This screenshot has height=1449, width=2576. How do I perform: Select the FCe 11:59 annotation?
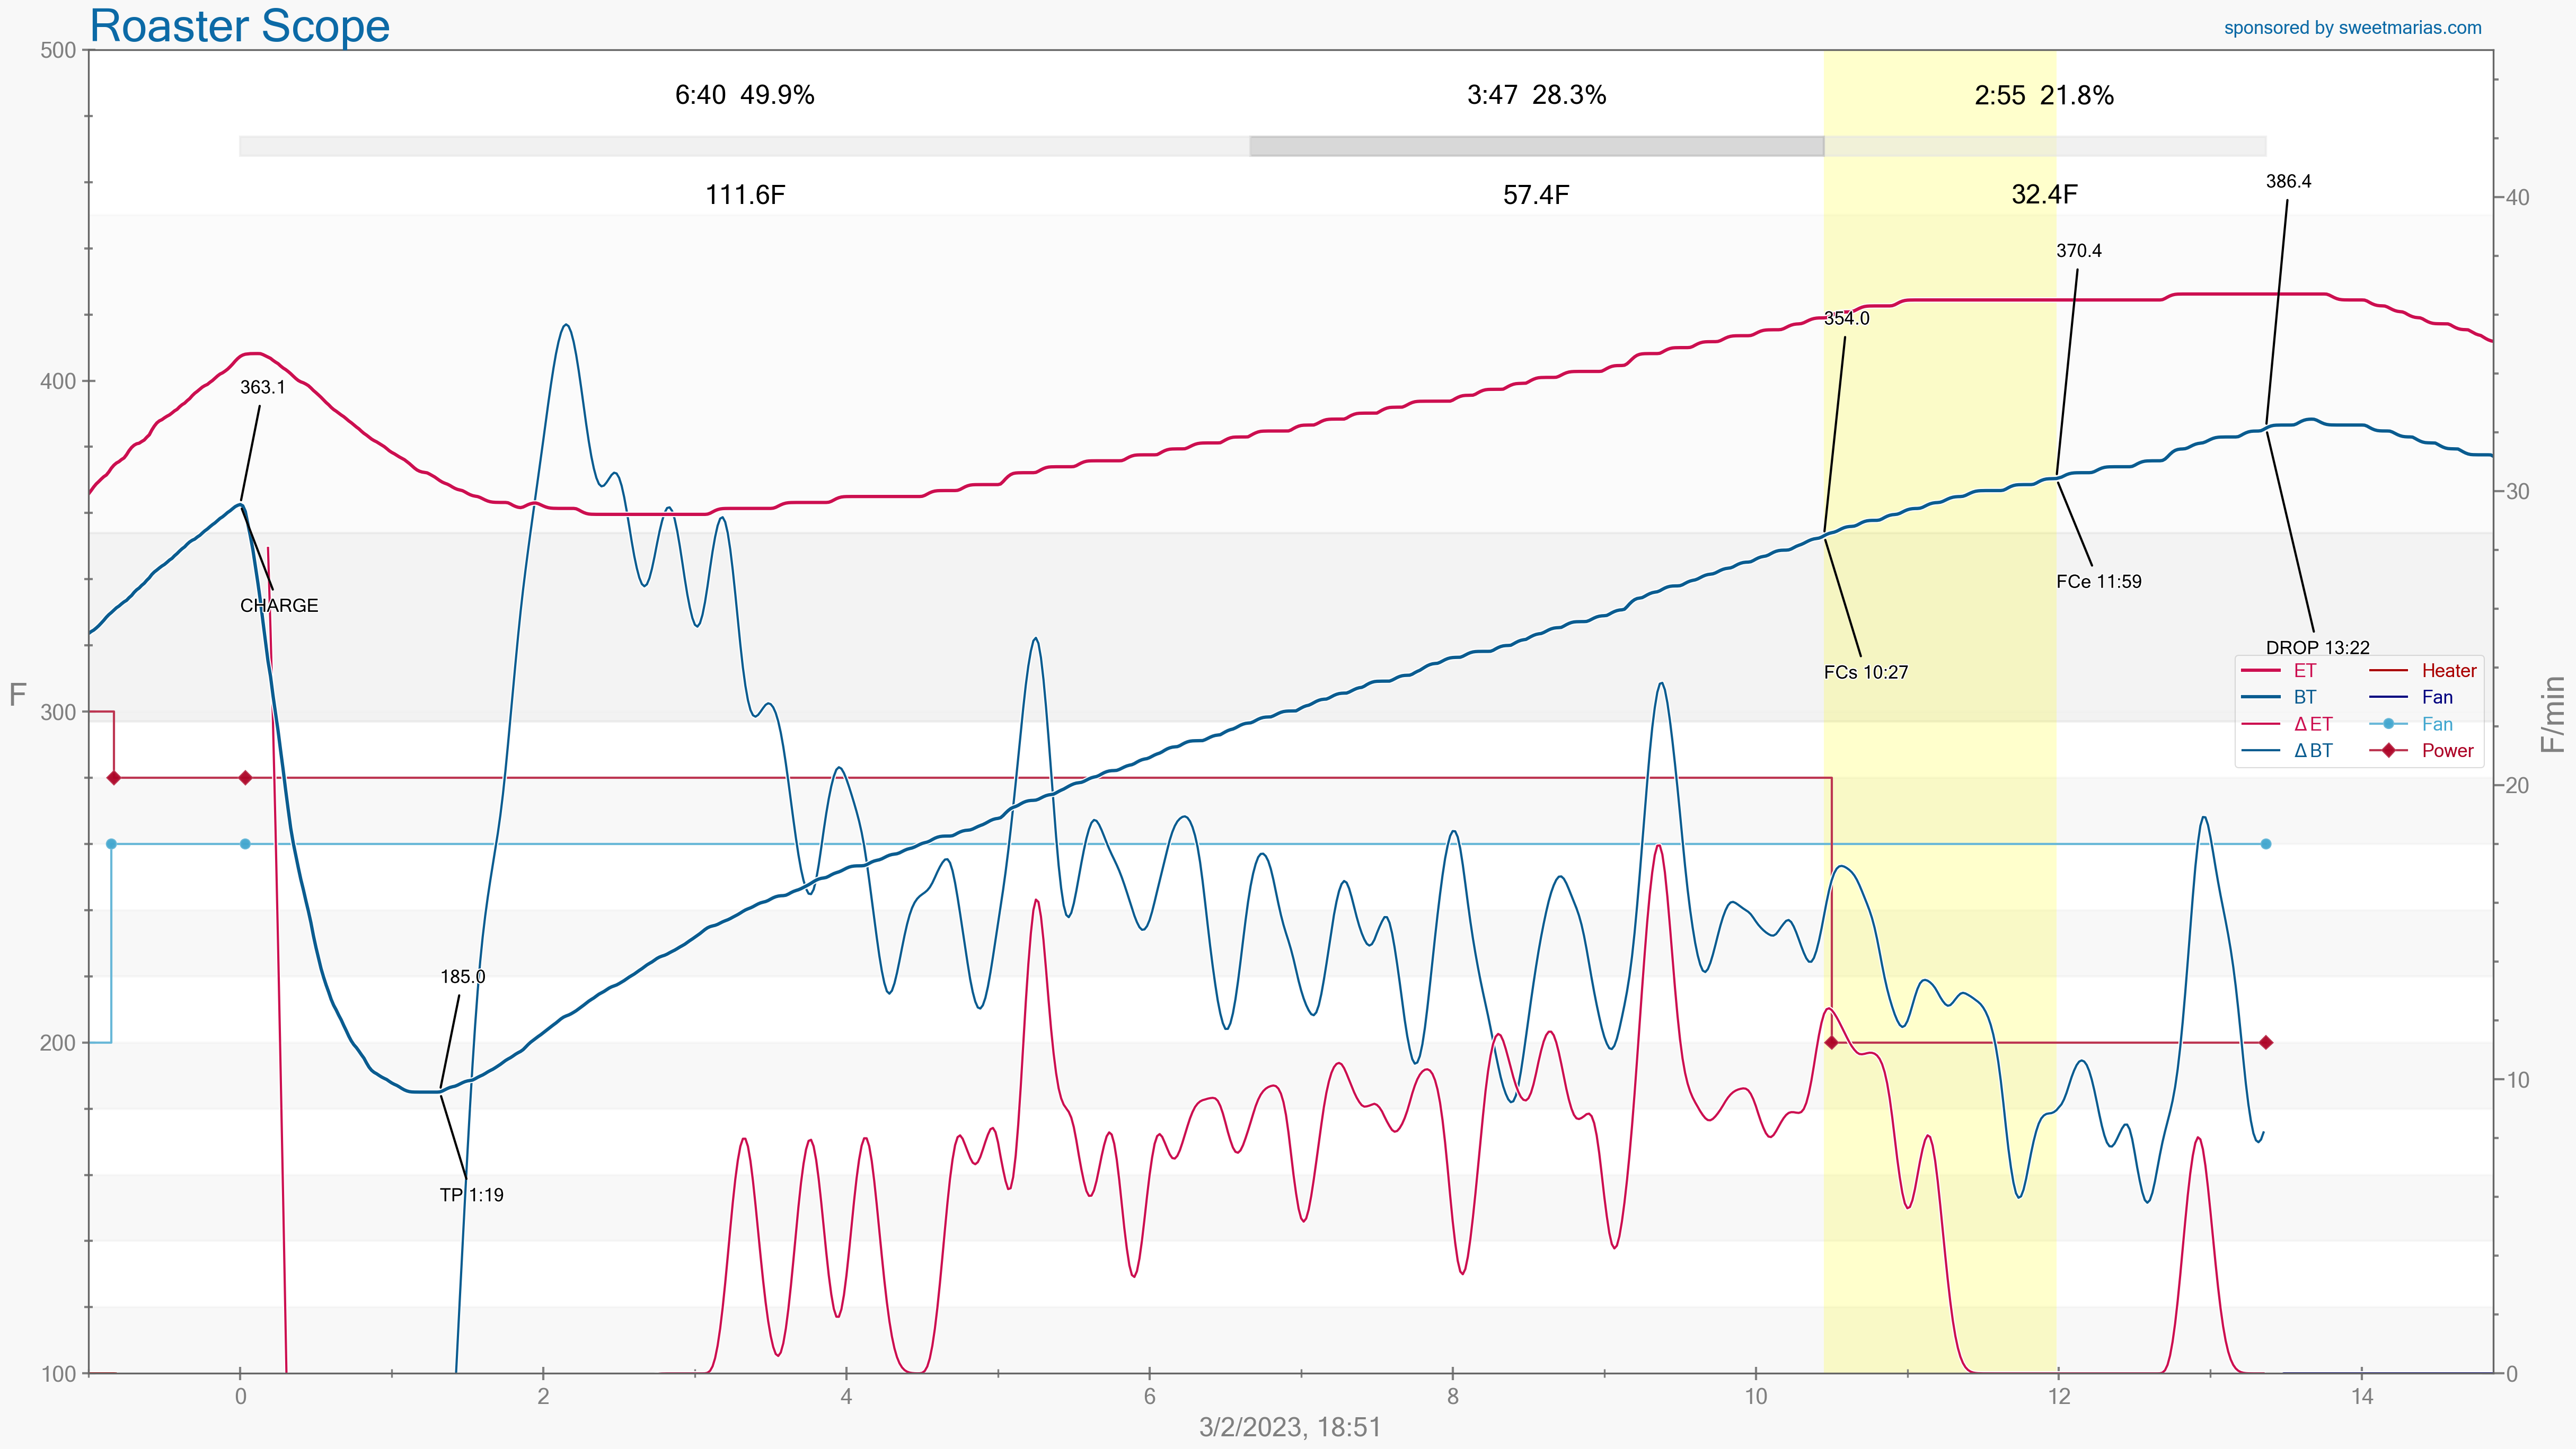click(2098, 582)
